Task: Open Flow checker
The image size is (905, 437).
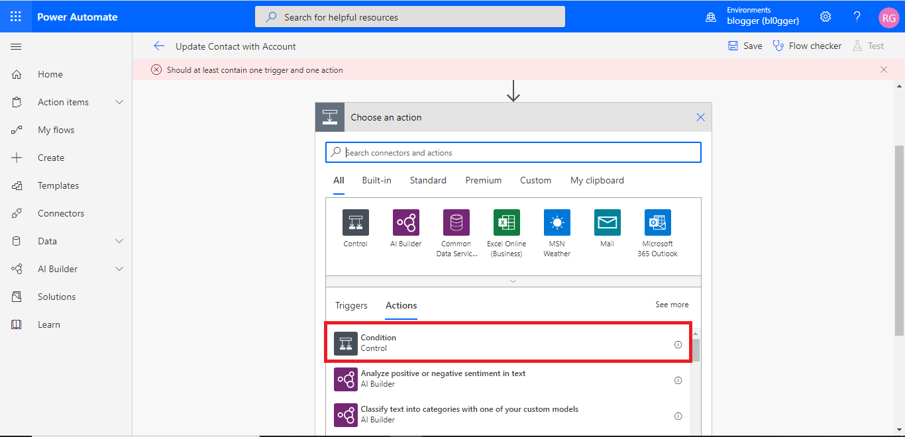Action: 807,46
